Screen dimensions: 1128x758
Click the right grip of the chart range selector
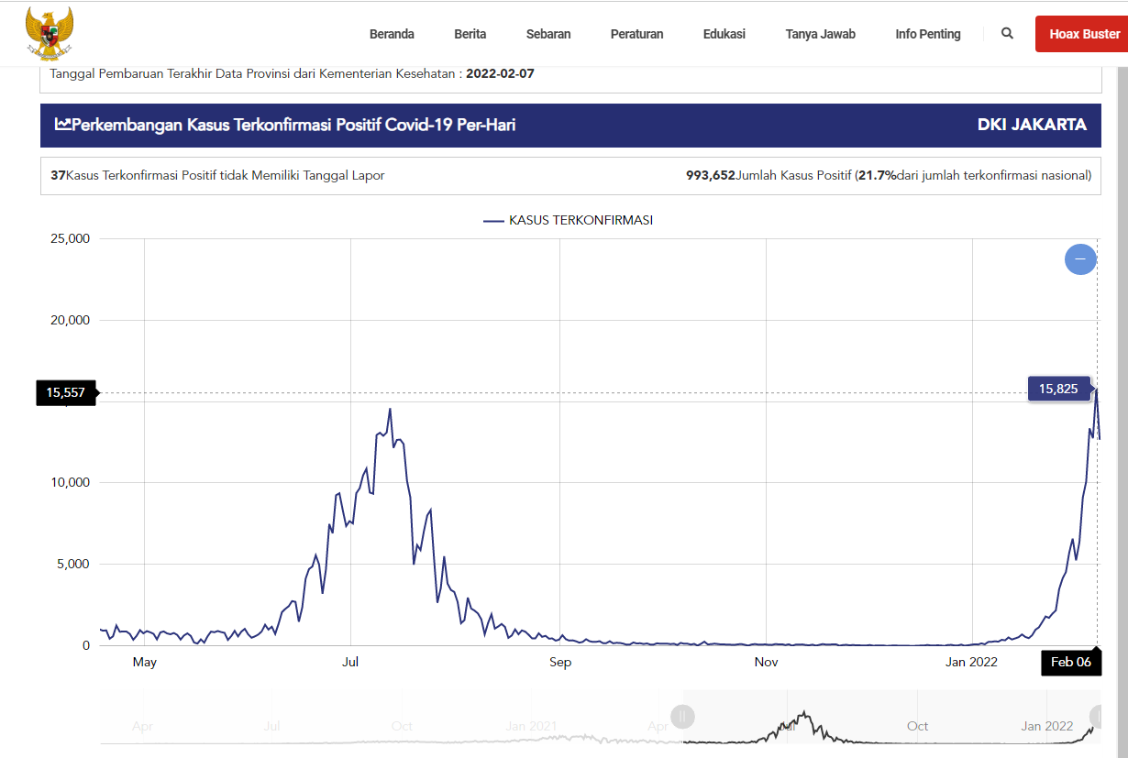point(1097,717)
